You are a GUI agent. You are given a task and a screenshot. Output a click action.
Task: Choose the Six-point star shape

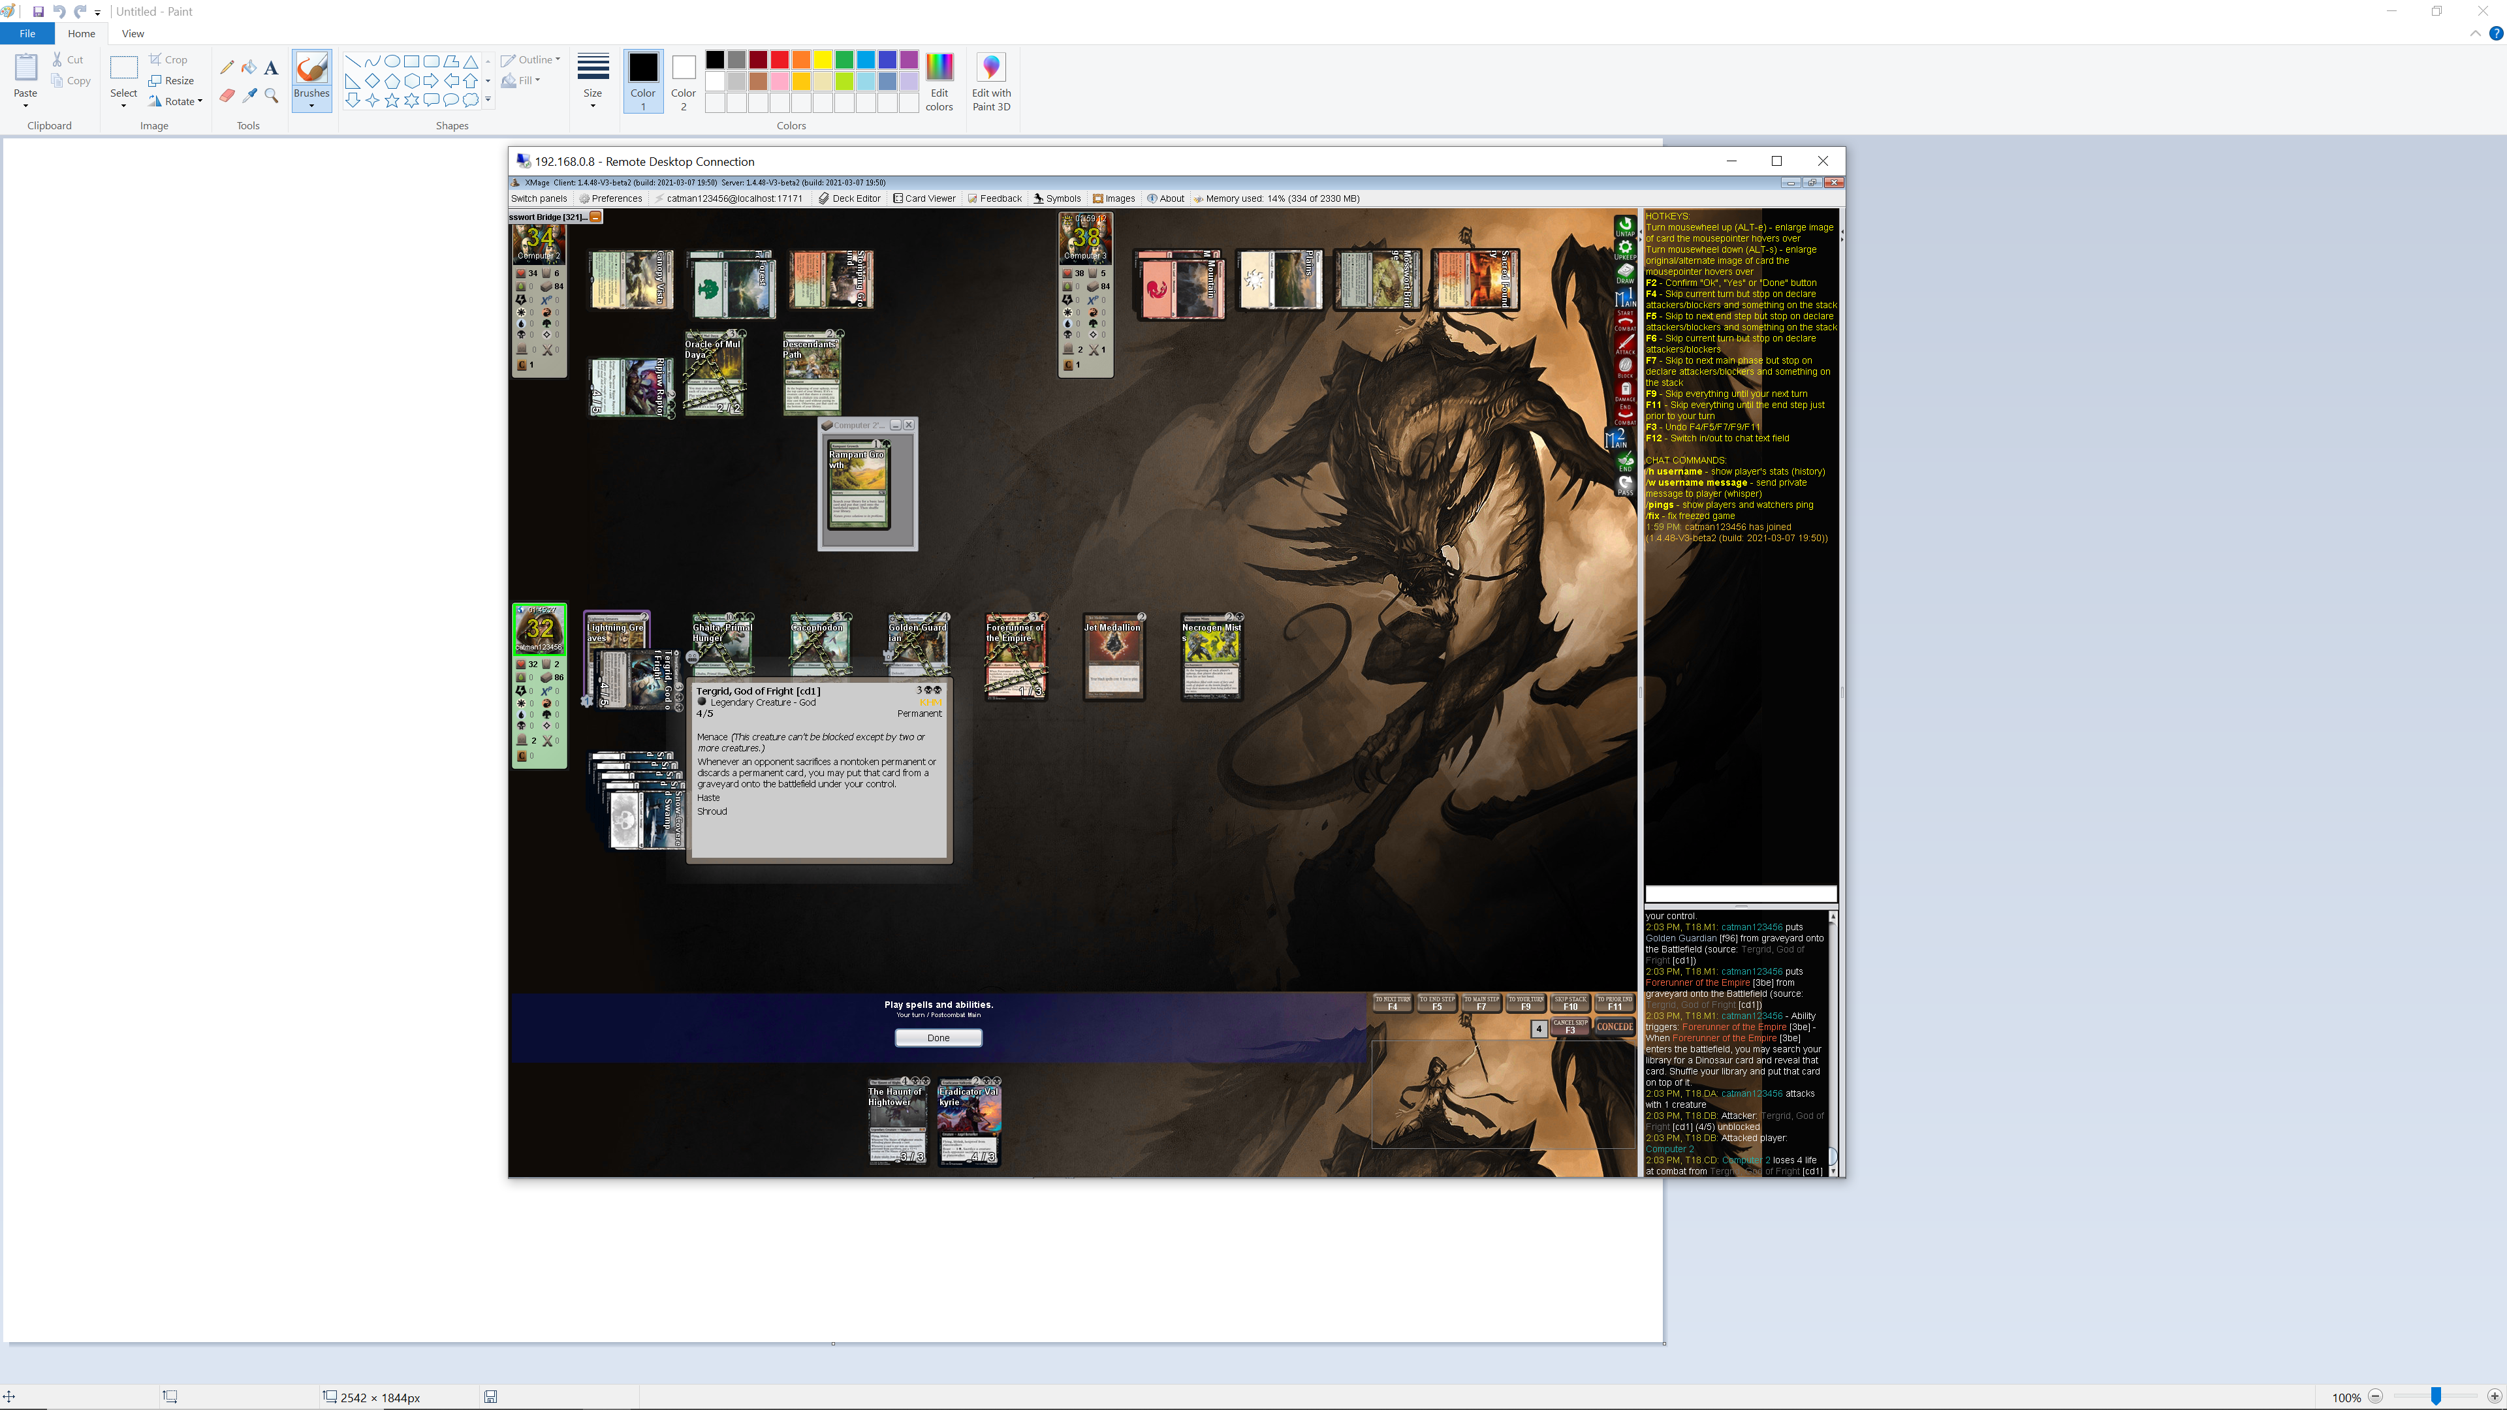(412, 101)
